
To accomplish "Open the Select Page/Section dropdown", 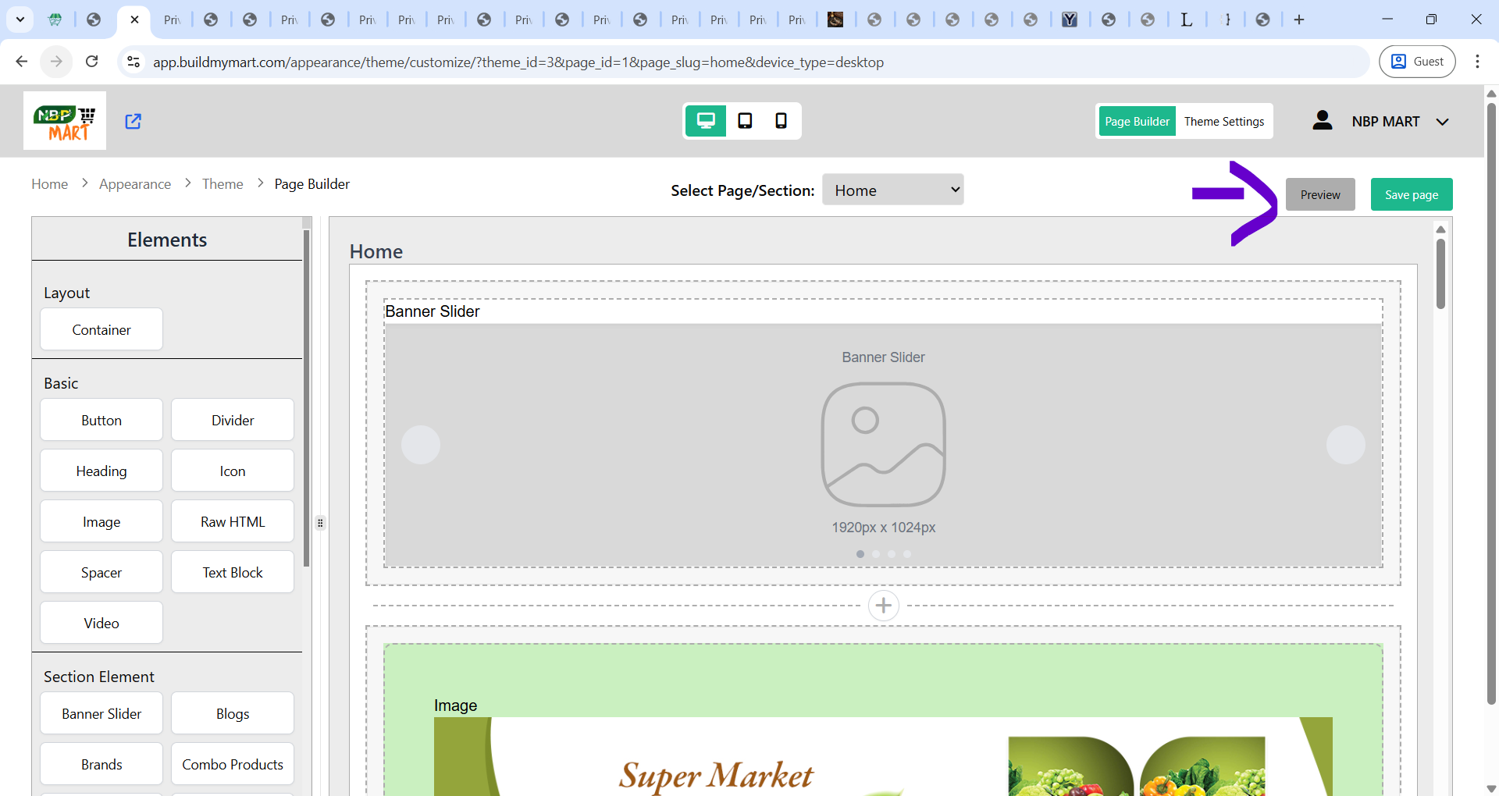I will (x=893, y=190).
